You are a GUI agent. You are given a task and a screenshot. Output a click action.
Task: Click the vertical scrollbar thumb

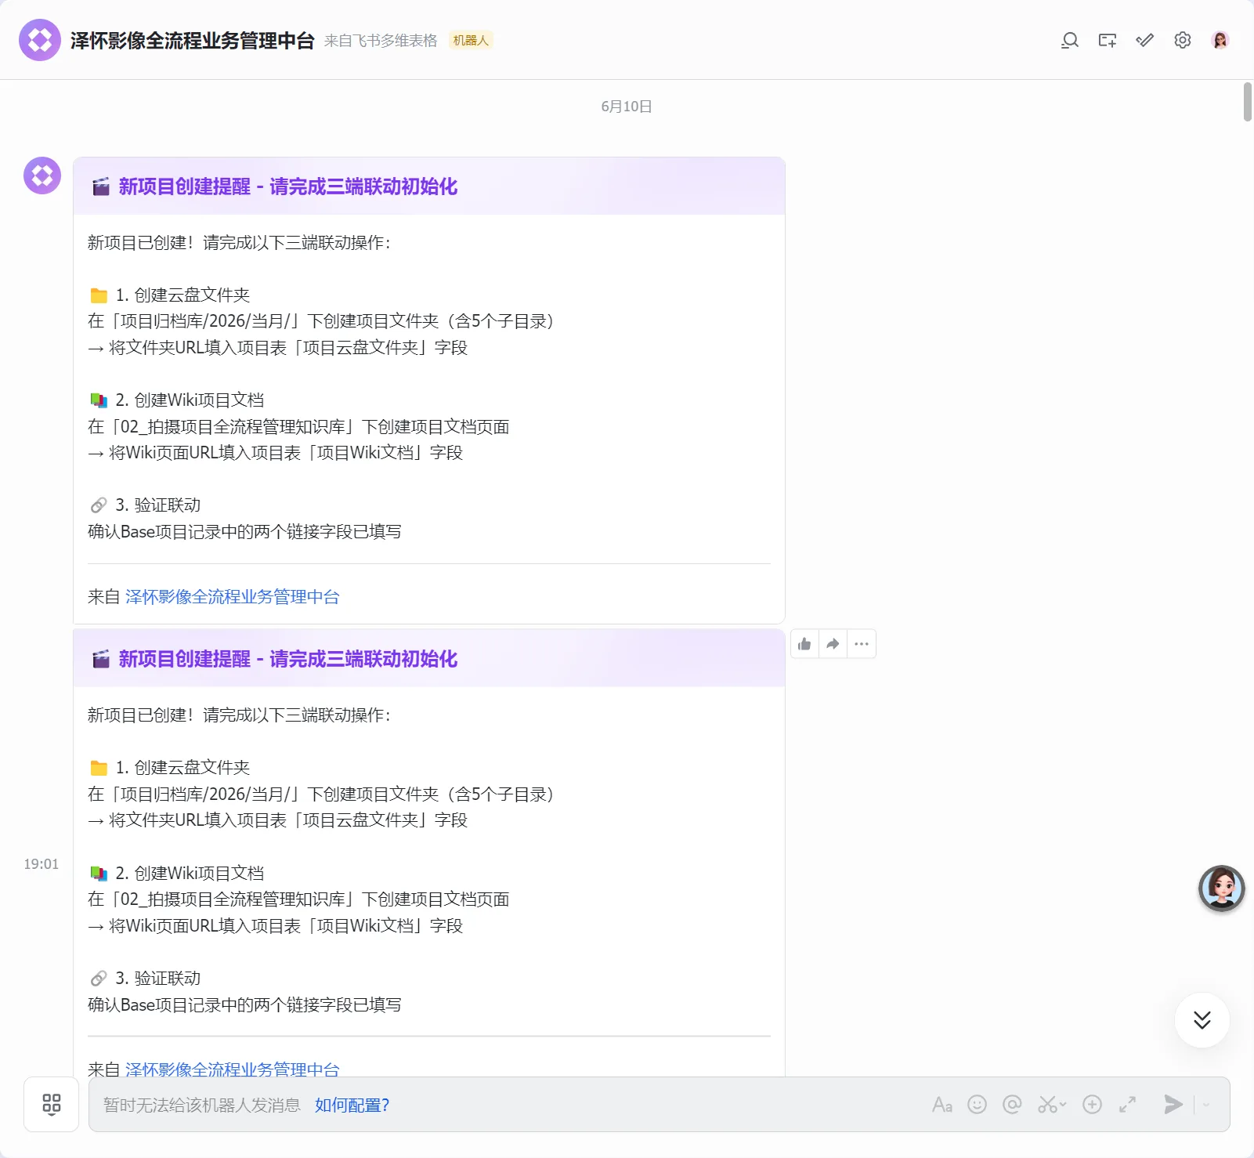pyautogui.click(x=1247, y=101)
